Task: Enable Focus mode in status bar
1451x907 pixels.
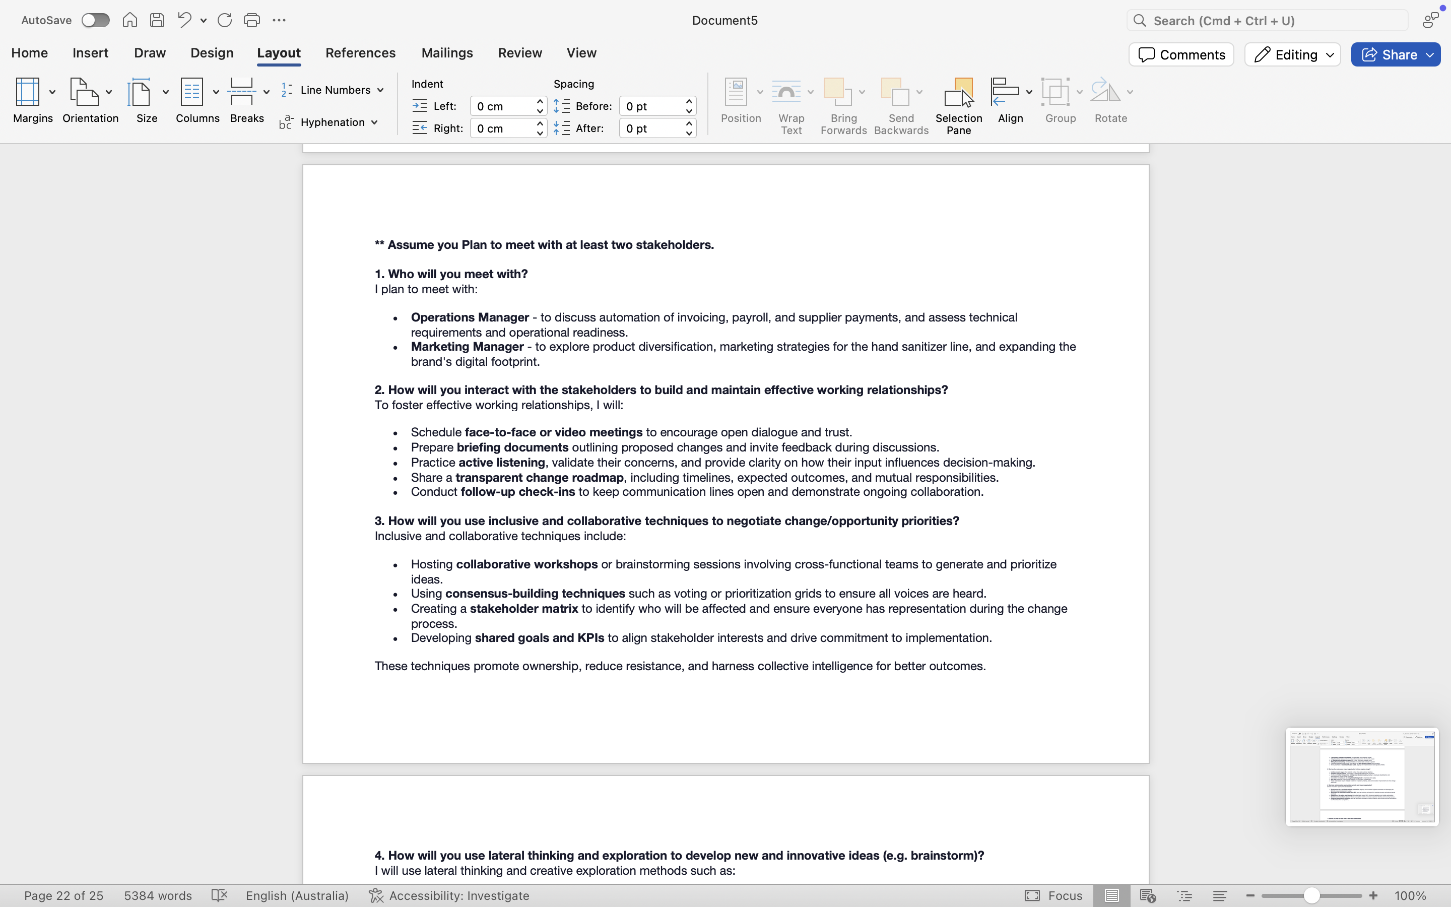Action: [x=1053, y=895]
